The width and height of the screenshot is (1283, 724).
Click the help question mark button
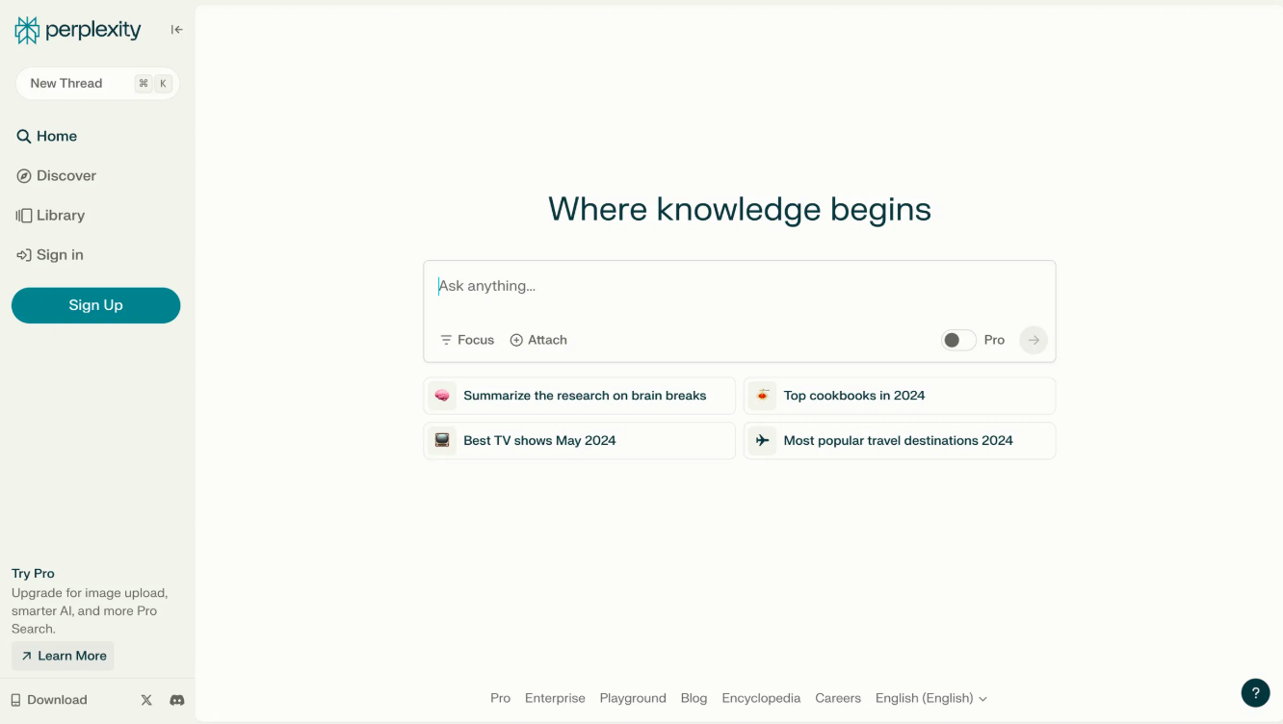click(x=1255, y=692)
